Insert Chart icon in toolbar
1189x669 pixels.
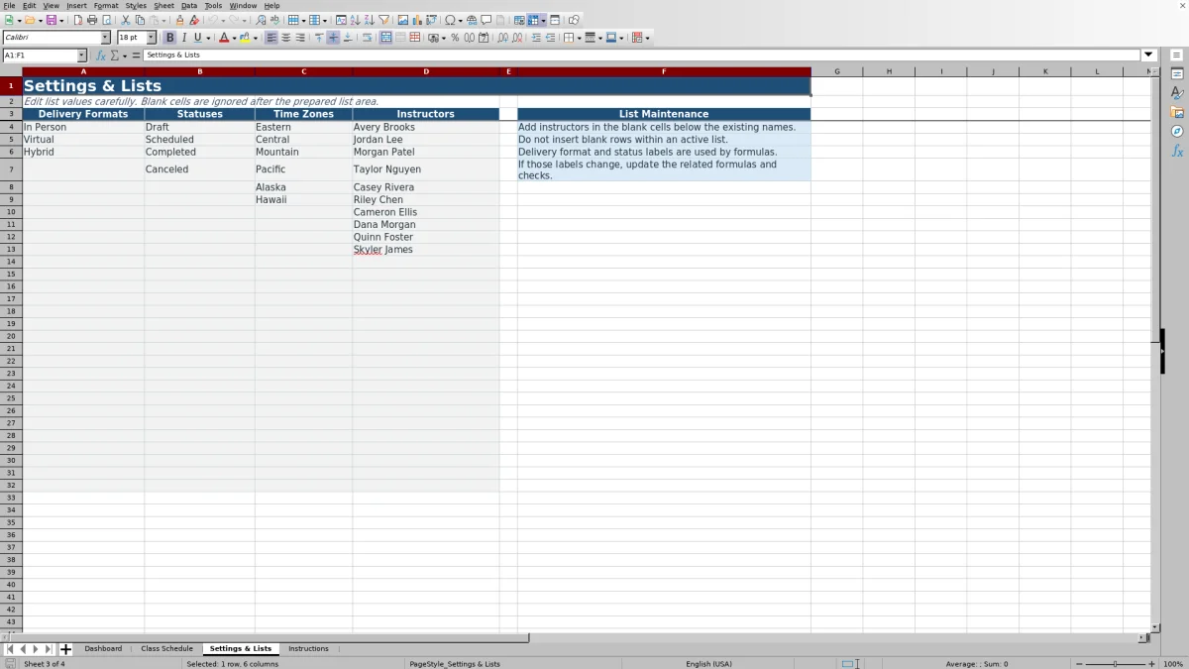[x=417, y=20]
